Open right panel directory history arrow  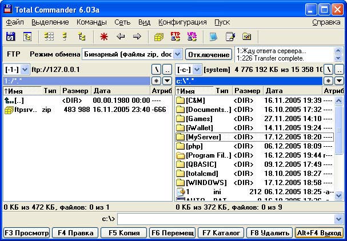[339, 81]
